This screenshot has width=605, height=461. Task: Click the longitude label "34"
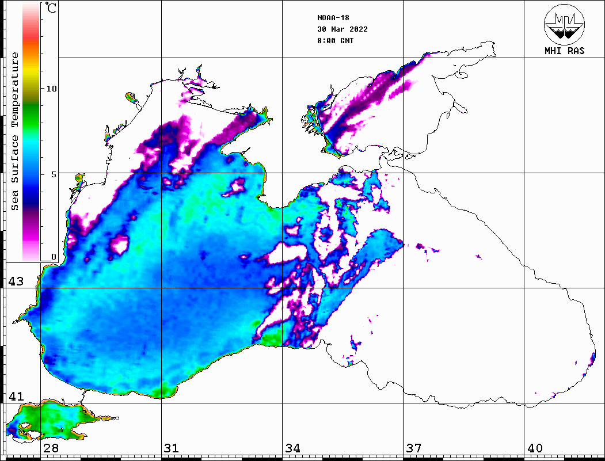(x=292, y=448)
